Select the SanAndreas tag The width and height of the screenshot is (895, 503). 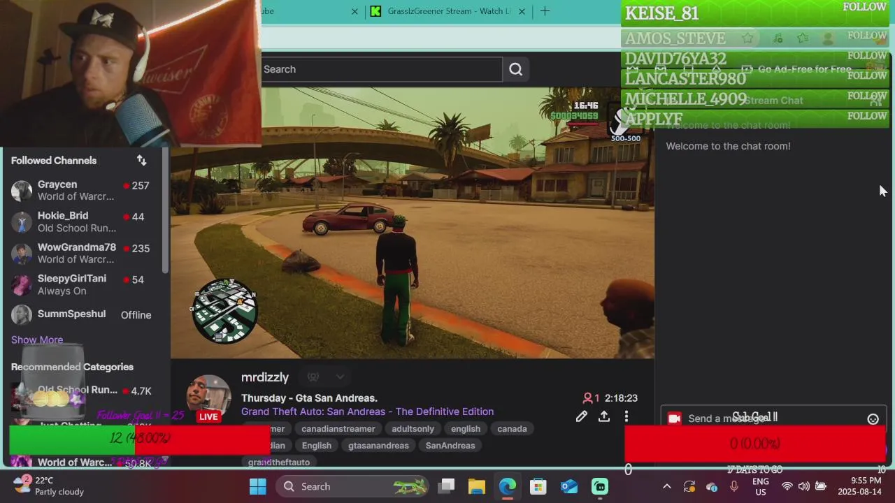[x=450, y=446]
